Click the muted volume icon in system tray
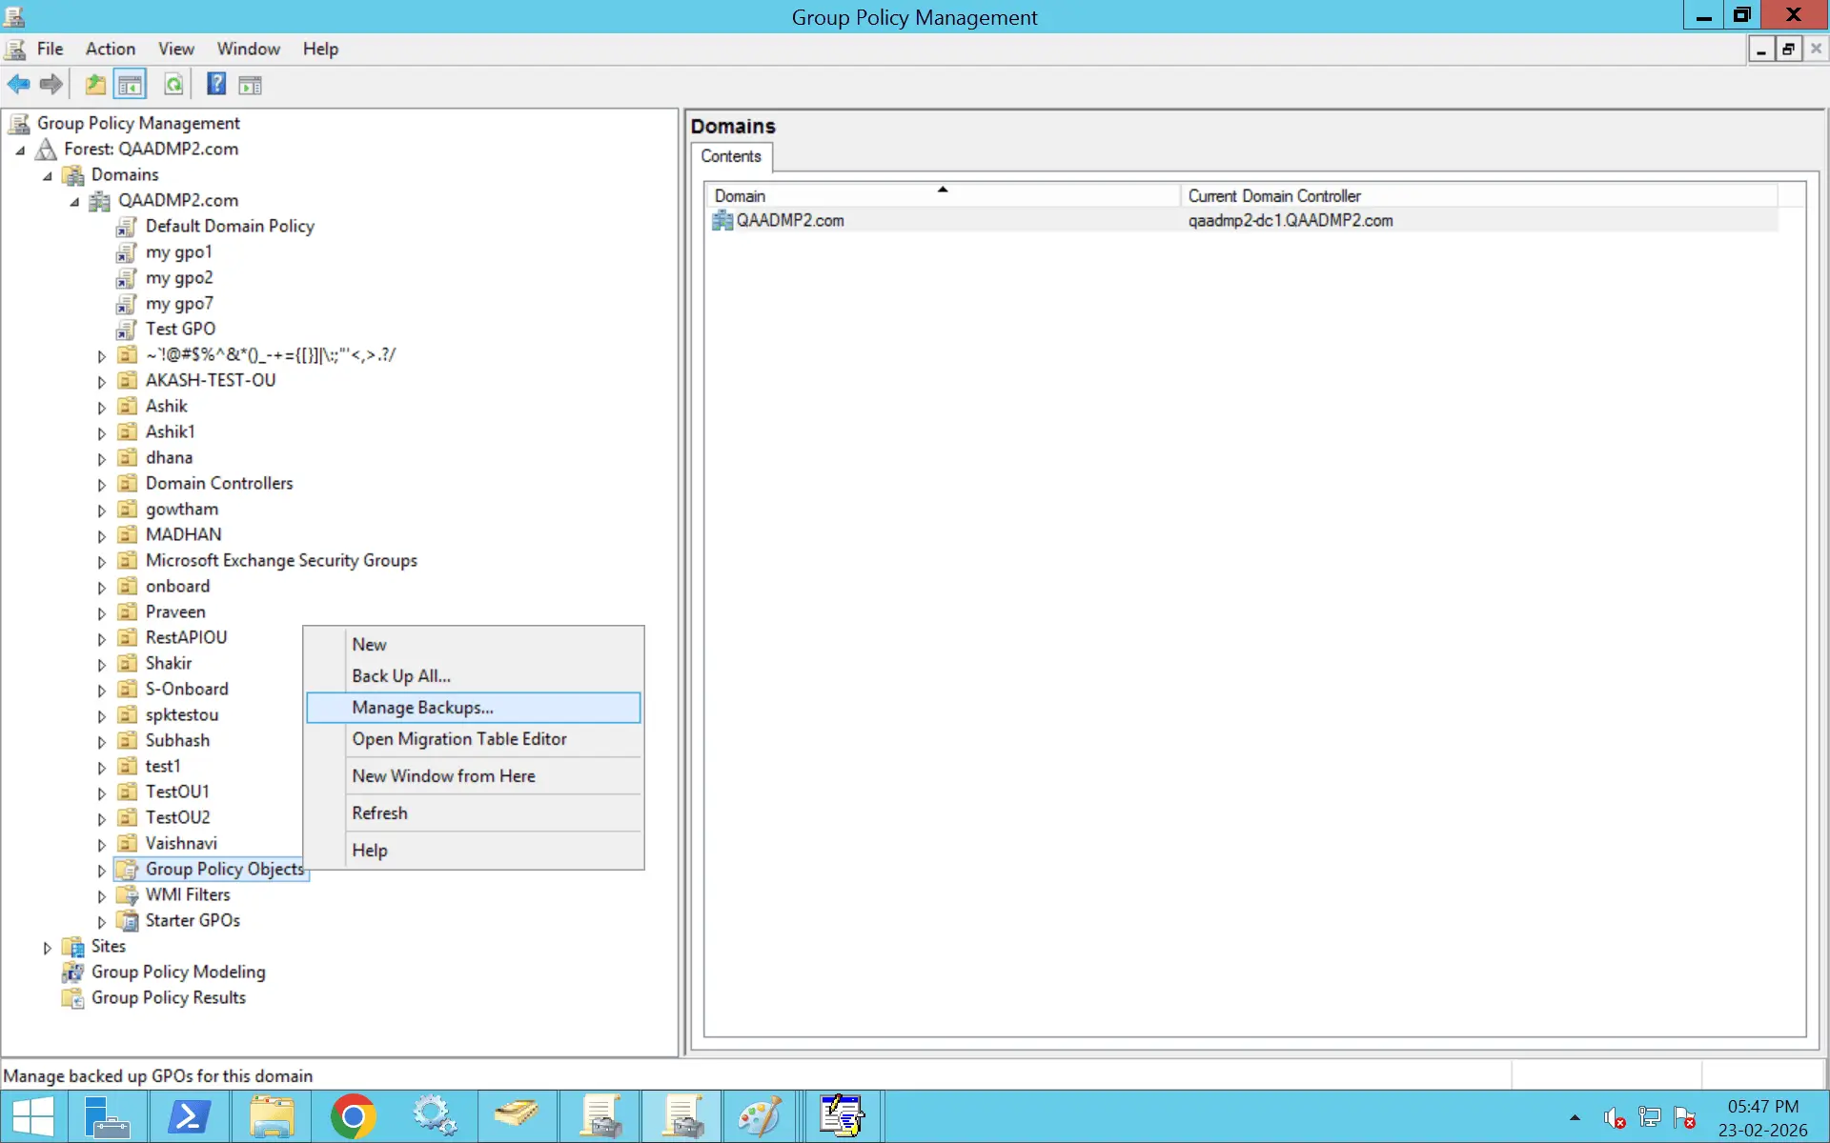 (x=1615, y=1118)
